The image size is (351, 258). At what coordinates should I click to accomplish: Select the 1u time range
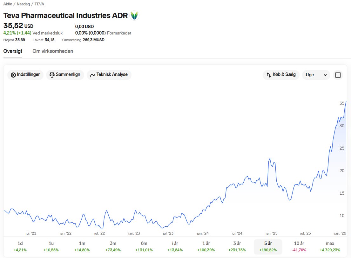click(x=51, y=247)
